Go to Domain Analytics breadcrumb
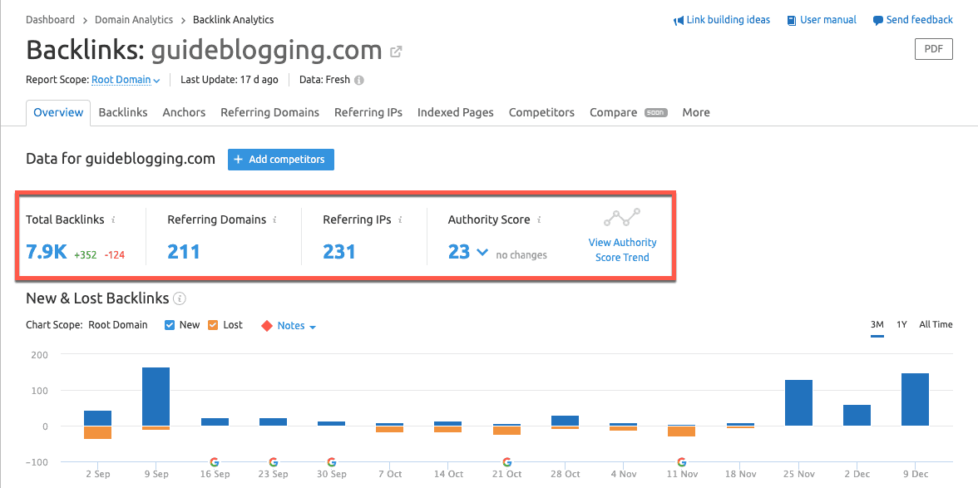The image size is (978, 488). tap(134, 20)
